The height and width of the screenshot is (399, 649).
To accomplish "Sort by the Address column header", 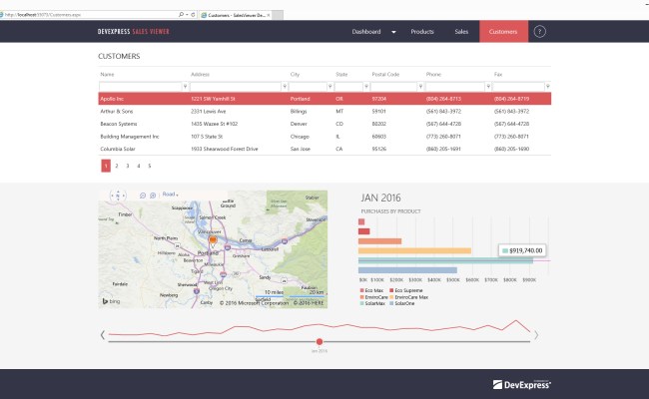I will pyautogui.click(x=200, y=75).
